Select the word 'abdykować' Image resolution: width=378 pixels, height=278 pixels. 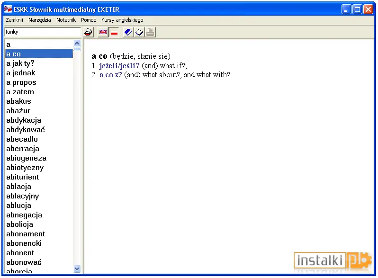pyautogui.click(x=39, y=129)
